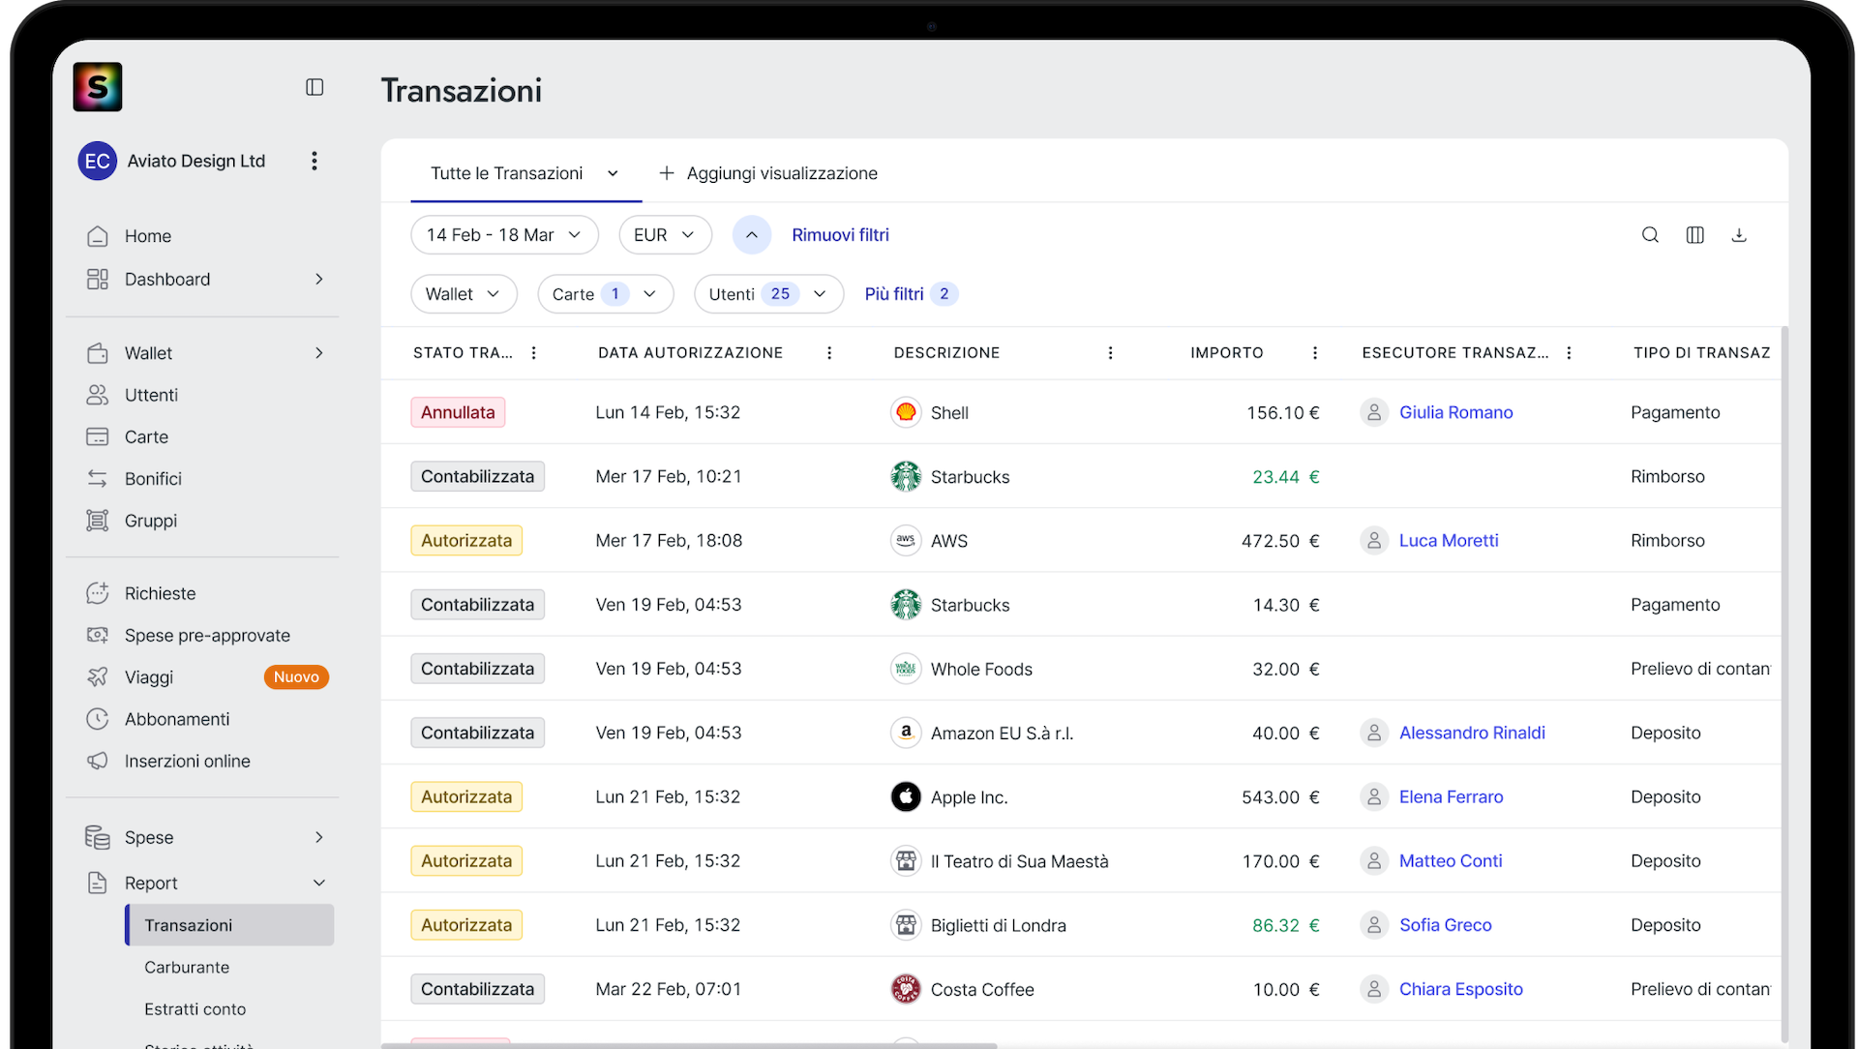The image size is (1858, 1049).
Task: Collapse filters with round chevron button
Action: [752, 235]
